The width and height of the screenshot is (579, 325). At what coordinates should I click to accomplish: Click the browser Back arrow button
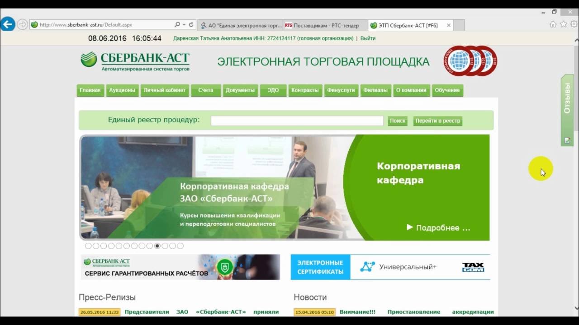(8, 24)
